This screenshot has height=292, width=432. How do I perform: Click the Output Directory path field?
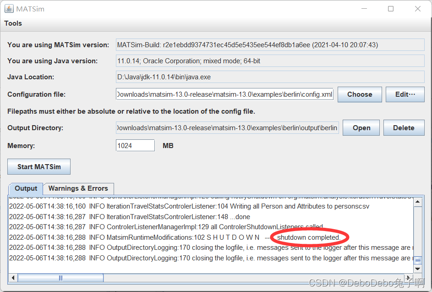227,128
